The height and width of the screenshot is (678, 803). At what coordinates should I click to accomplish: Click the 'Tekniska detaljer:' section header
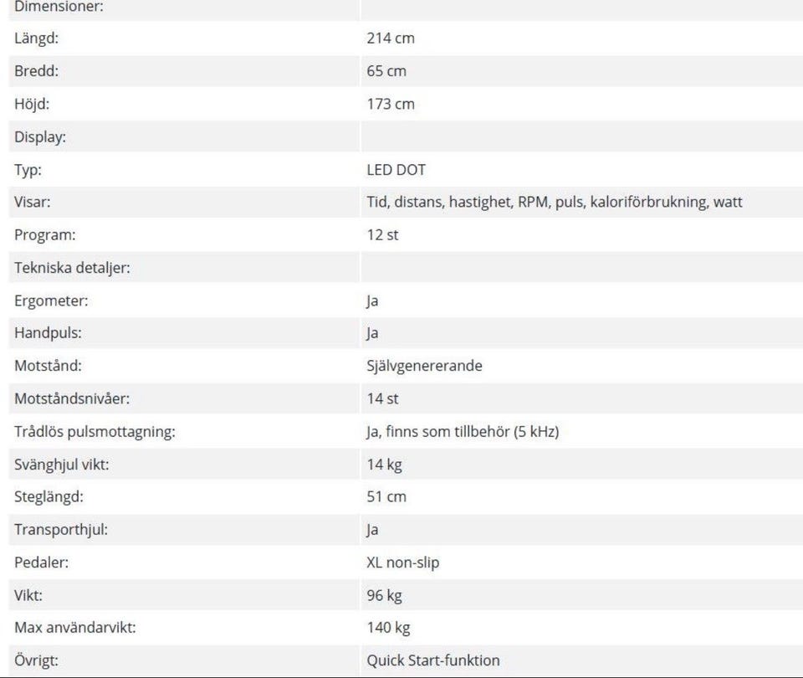click(72, 268)
